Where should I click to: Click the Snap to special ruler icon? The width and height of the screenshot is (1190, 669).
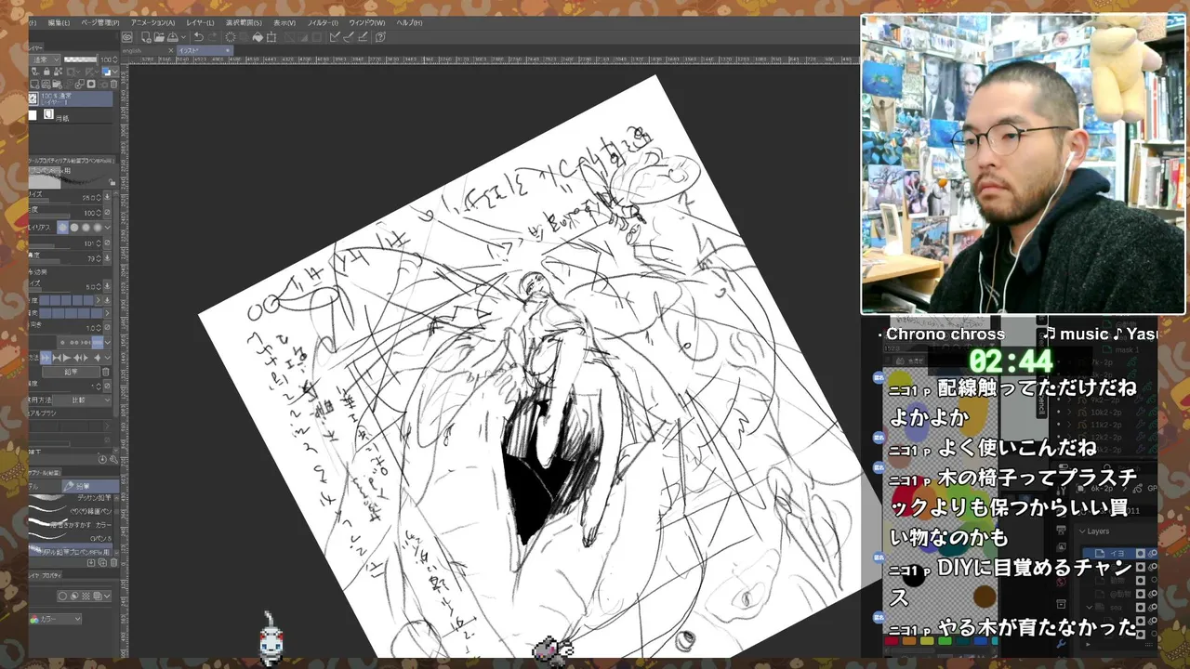point(349,37)
